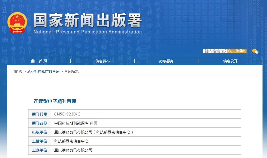Image resolution: width=267 pixels, height=158 pixels.
Task: Click the National Press and Publication Administration subtitle
Action: pos(88,32)
